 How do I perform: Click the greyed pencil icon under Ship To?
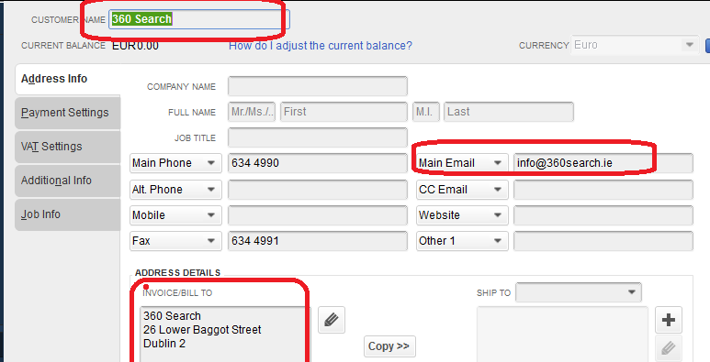(669, 348)
